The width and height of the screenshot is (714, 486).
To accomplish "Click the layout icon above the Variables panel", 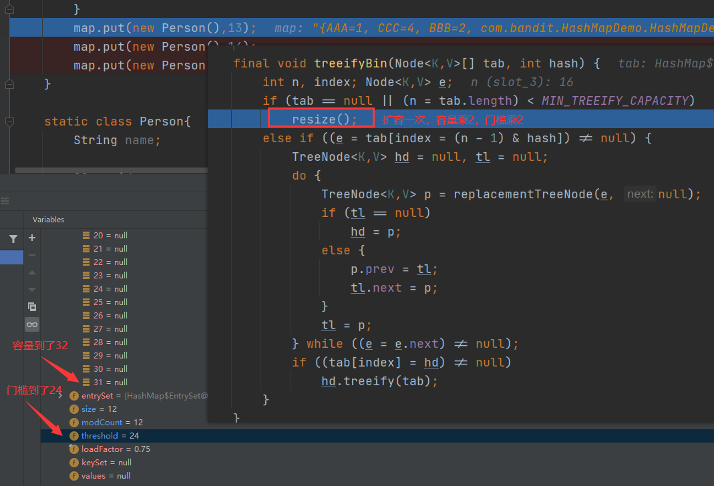I will [x=5, y=201].
